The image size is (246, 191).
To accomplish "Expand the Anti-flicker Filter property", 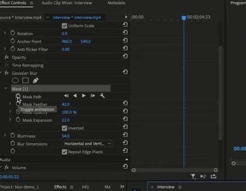I will [x=5, y=49].
